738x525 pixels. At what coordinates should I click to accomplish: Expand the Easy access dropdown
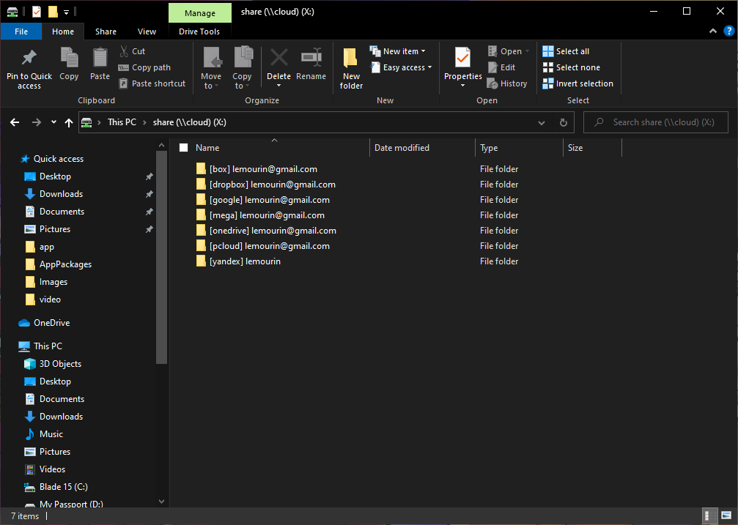coord(429,67)
